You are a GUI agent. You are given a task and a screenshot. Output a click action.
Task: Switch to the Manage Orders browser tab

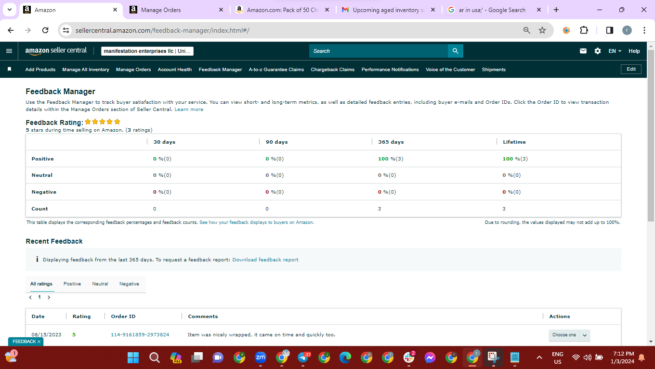(177, 10)
